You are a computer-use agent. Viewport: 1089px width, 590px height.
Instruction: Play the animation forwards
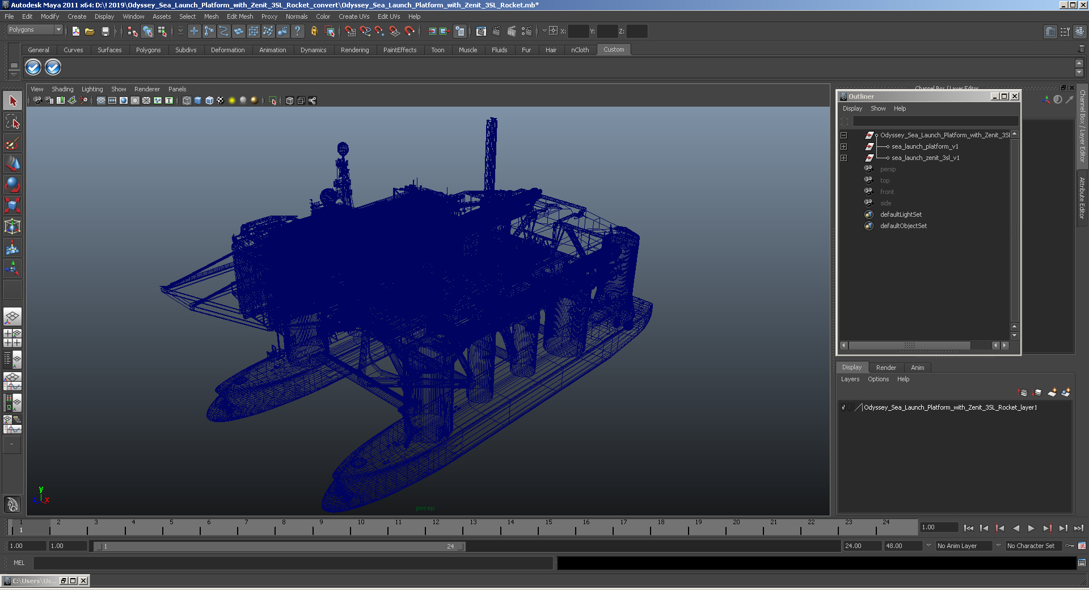click(x=1031, y=528)
